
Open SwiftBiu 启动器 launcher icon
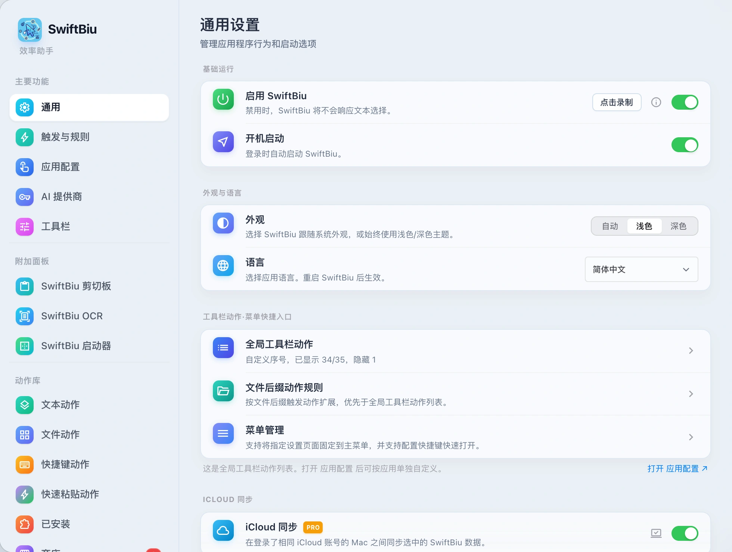[25, 346]
